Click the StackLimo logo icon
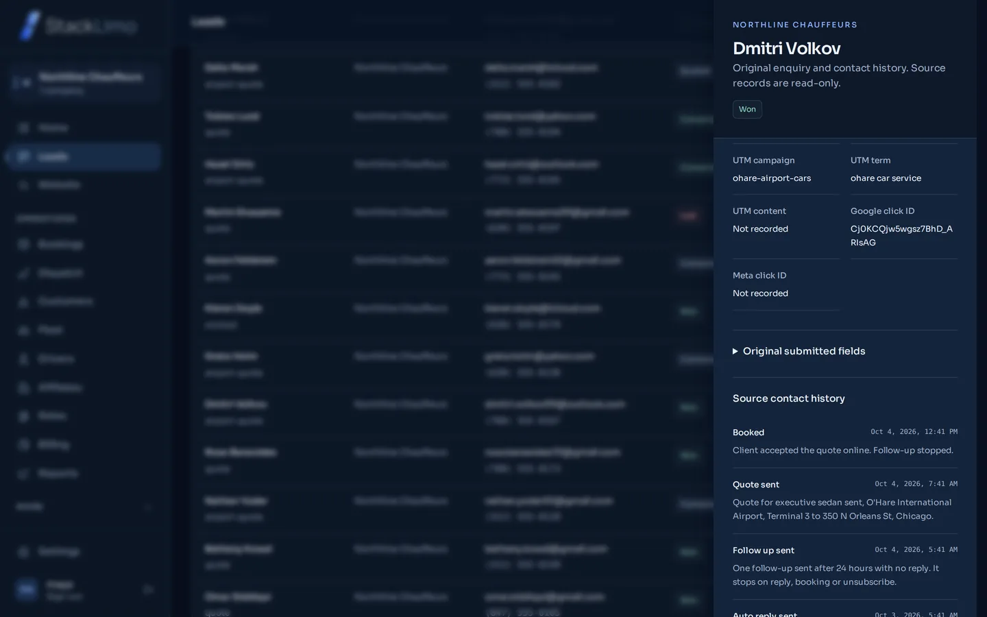This screenshot has height=617, width=987. [29, 25]
